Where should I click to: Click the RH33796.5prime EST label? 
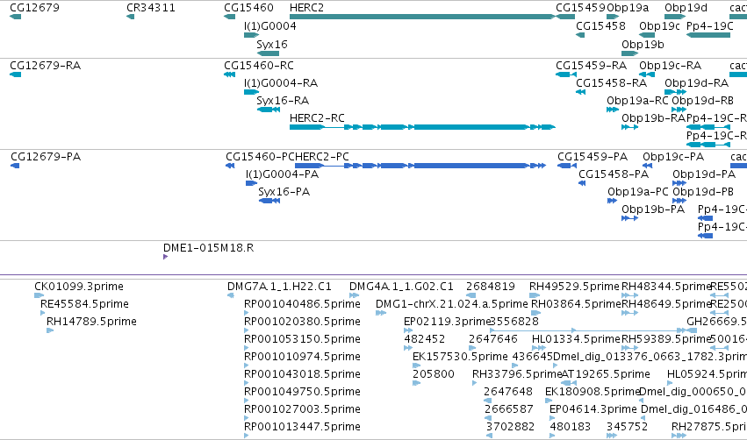[x=517, y=374]
